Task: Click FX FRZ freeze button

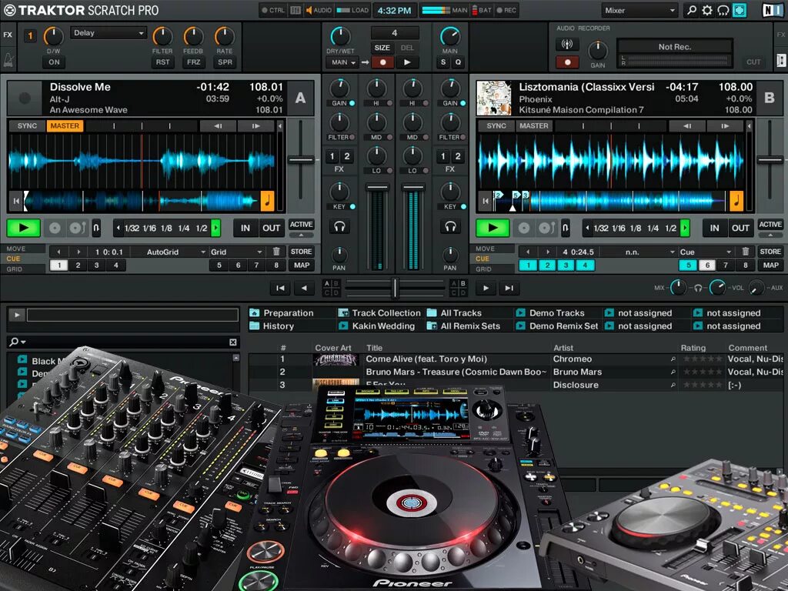Action: point(193,62)
